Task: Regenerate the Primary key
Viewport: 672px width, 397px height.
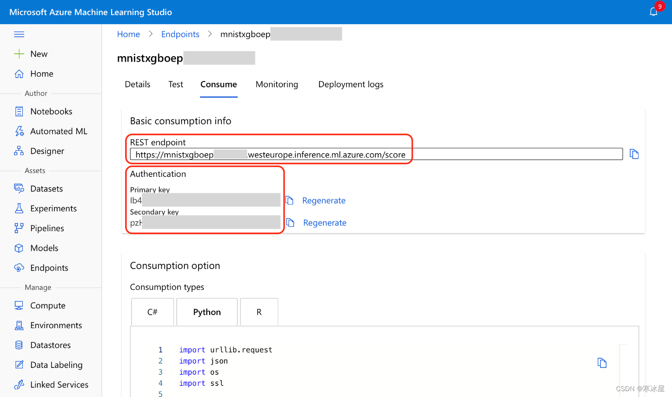Action: pos(324,200)
